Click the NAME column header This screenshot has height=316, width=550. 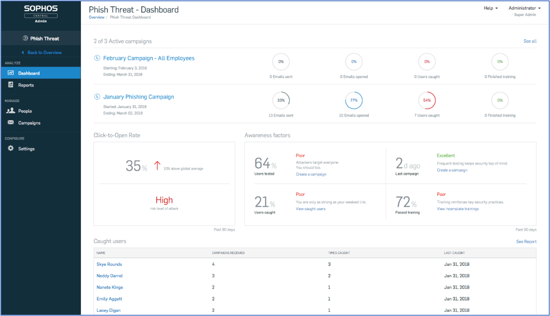pos(101,253)
